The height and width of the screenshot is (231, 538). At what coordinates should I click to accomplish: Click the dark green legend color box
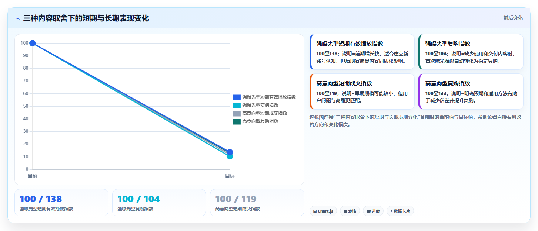[x=237, y=122]
